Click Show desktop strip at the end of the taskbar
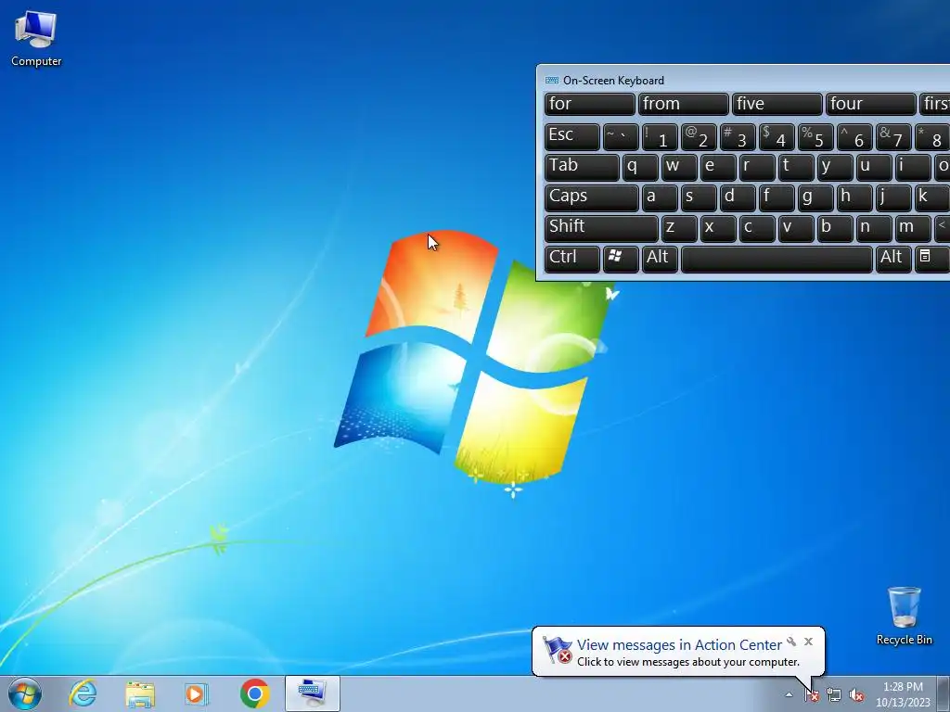 (944, 693)
